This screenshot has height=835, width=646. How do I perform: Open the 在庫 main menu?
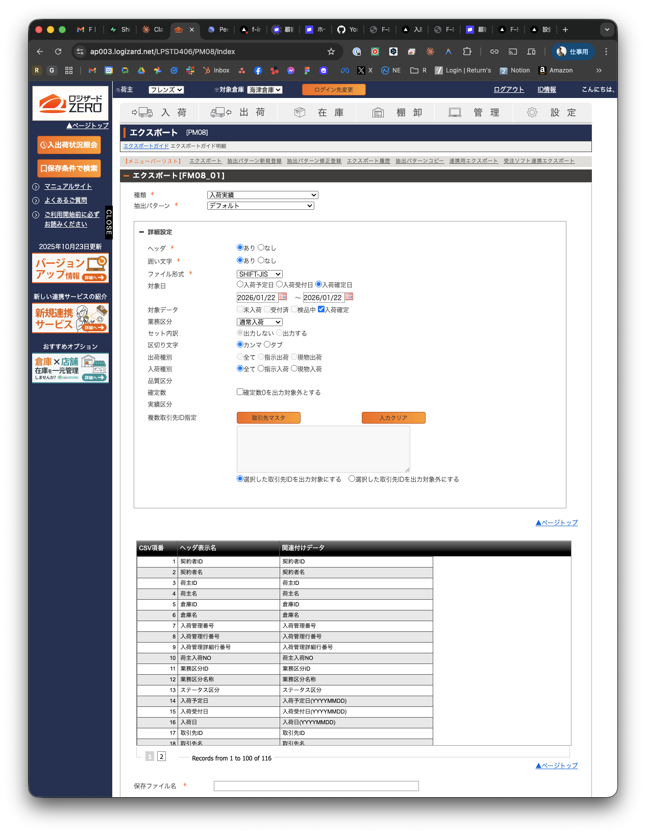317,113
